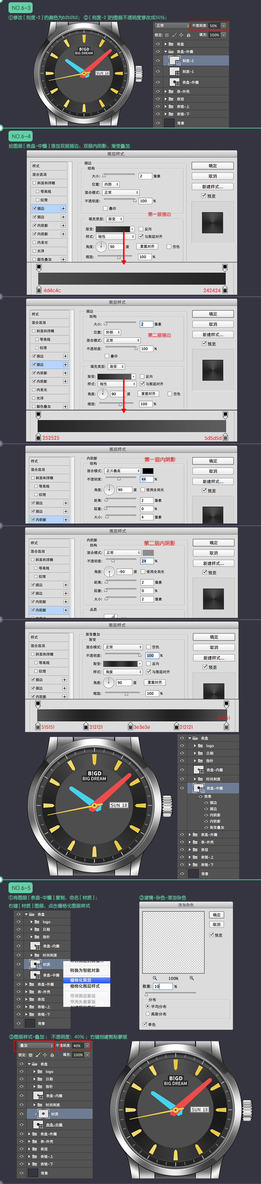Click lock image pixels brush icon in NO.6-3 panel
The width and height of the screenshot is (261, 1184).
[174, 35]
